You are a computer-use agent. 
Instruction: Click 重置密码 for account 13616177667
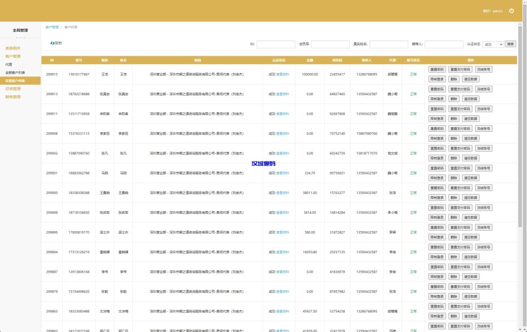pos(436,69)
